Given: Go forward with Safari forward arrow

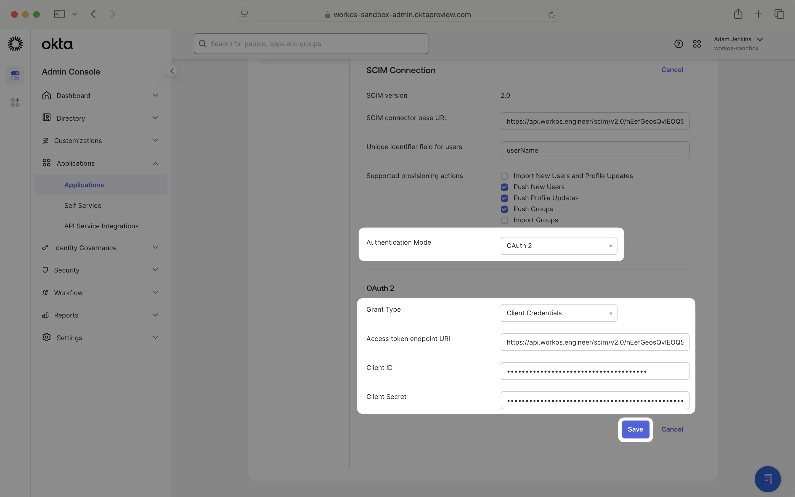Looking at the screenshot, I should pyautogui.click(x=113, y=14).
